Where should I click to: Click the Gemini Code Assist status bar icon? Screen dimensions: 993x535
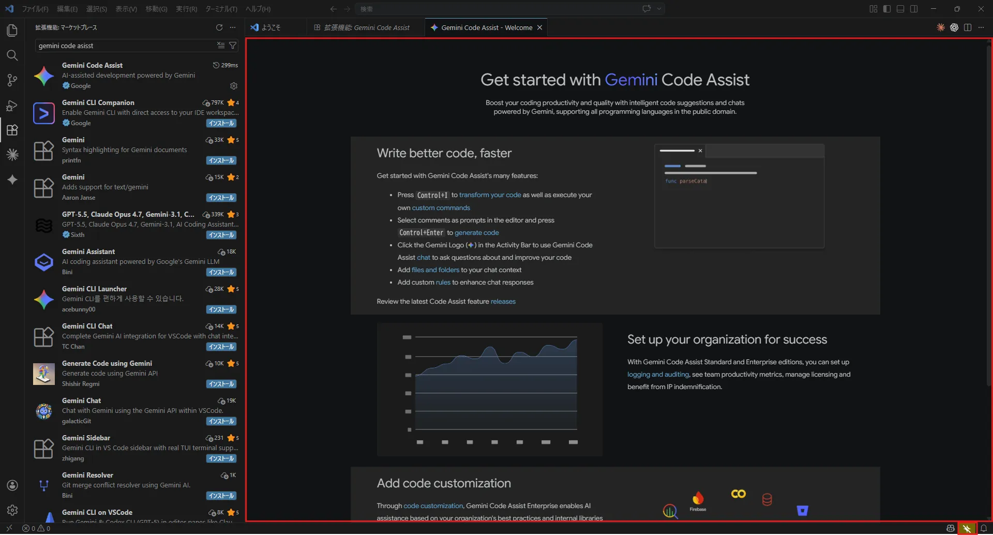(x=967, y=528)
